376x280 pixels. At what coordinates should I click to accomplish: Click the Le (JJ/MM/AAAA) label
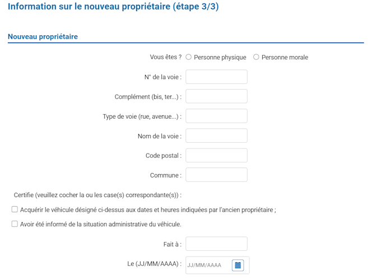point(155,264)
